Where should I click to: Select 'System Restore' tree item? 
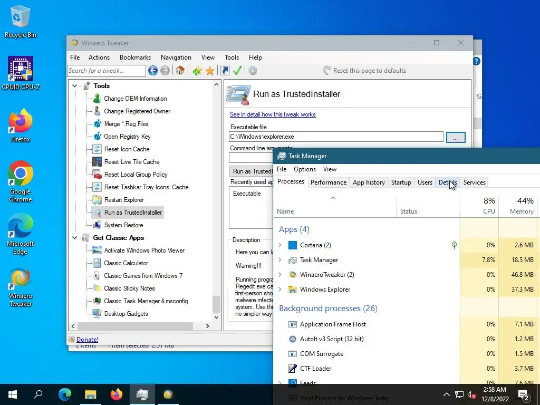coord(123,225)
